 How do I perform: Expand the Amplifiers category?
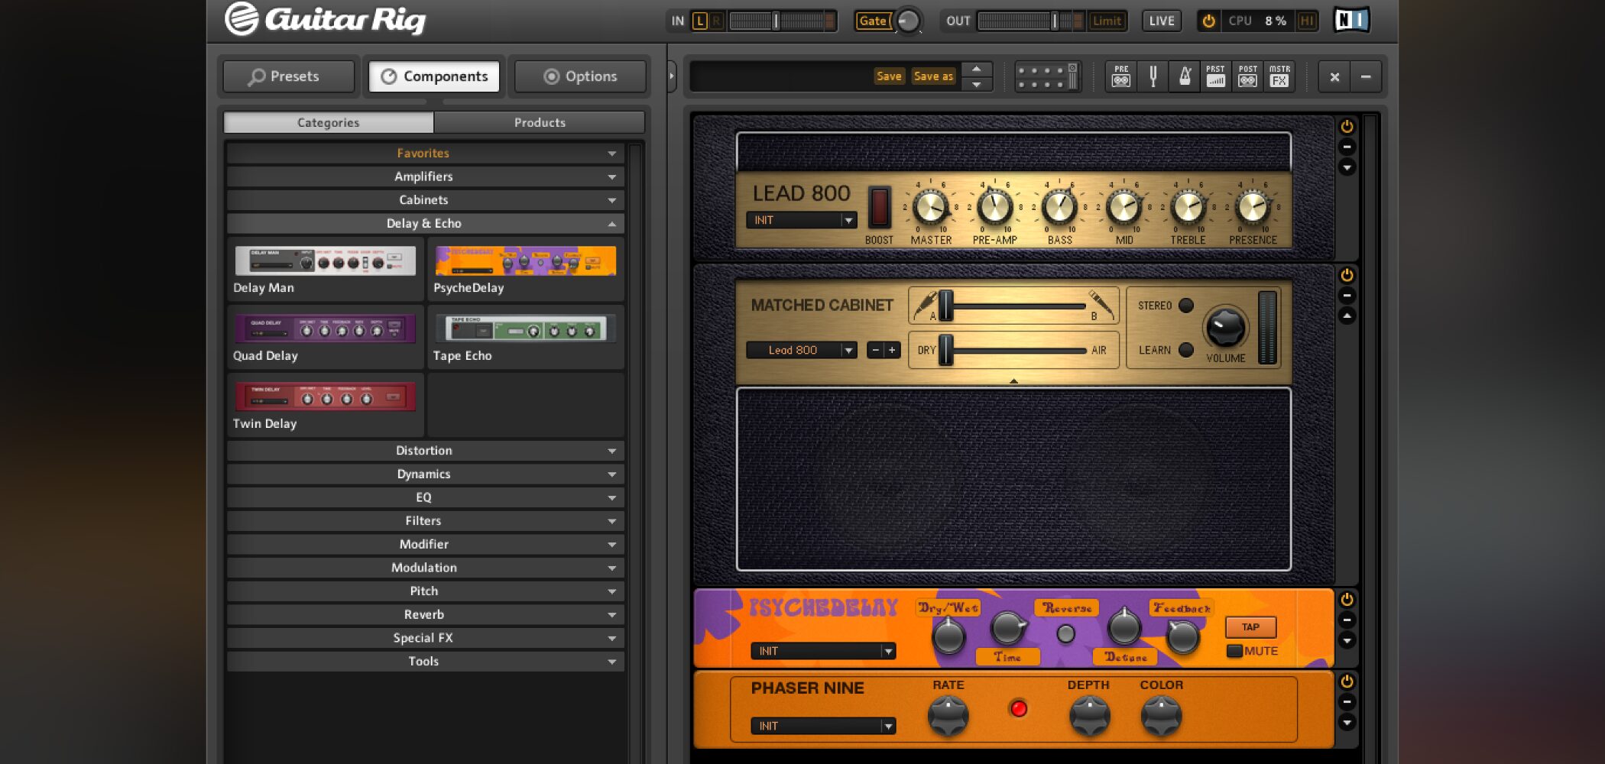(425, 176)
